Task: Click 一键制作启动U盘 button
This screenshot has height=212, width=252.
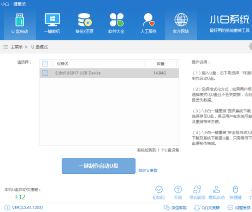Action: (x=99, y=166)
